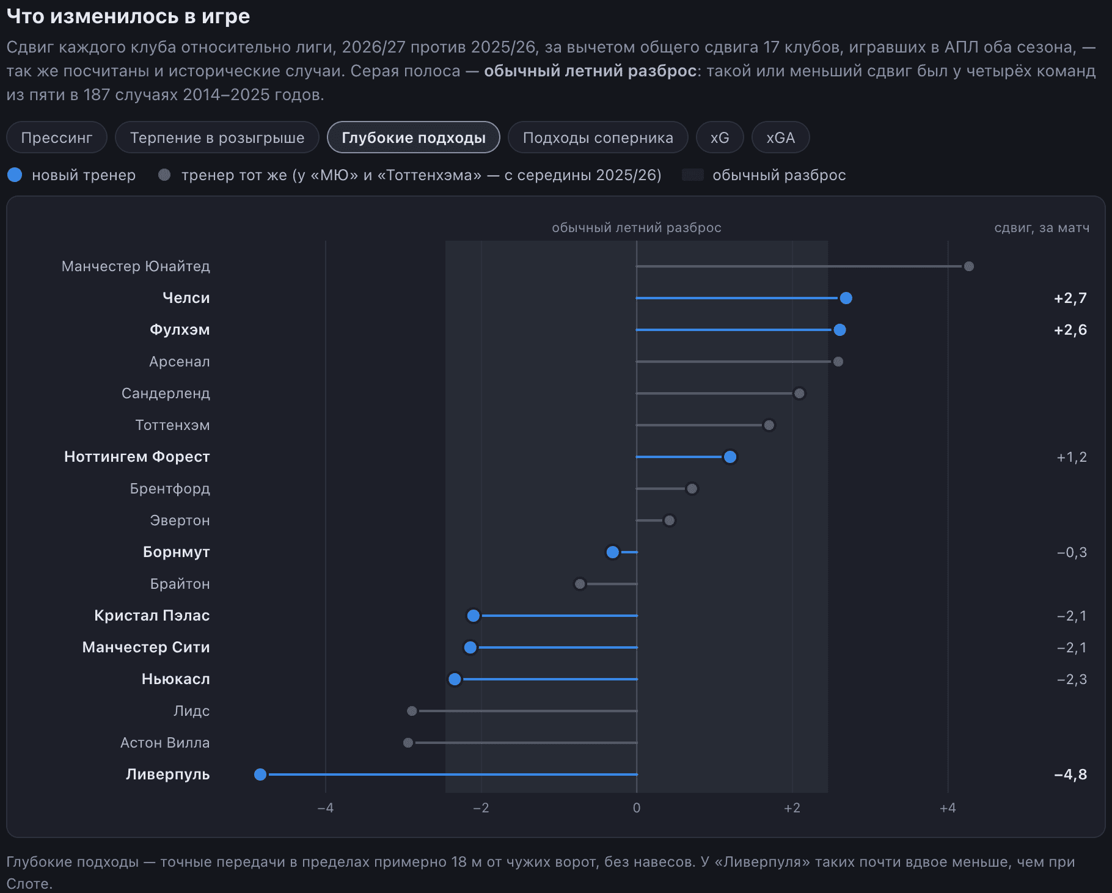Open the Глубокие подходы tab
1112x893 pixels.
[414, 137]
